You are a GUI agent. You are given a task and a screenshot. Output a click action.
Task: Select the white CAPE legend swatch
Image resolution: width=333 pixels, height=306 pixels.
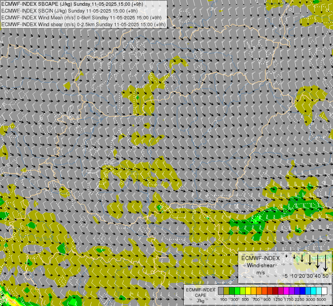point(324,291)
